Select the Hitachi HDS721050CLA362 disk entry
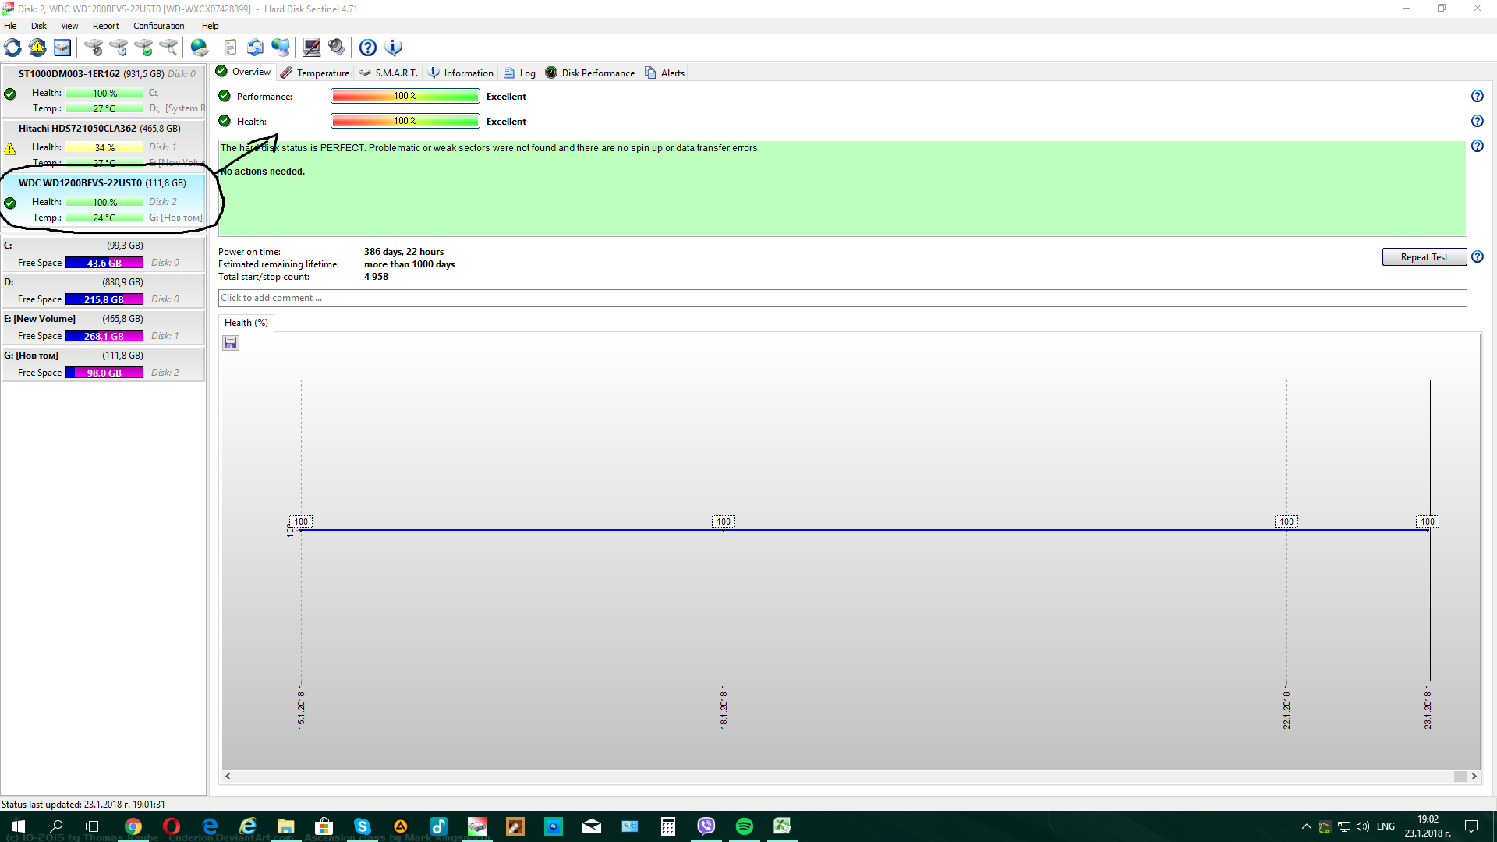Viewport: 1497px width, 842px height. 104,144
